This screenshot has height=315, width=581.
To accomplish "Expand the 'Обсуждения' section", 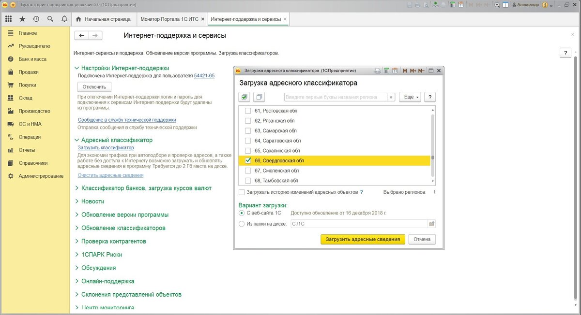I will (76, 268).
